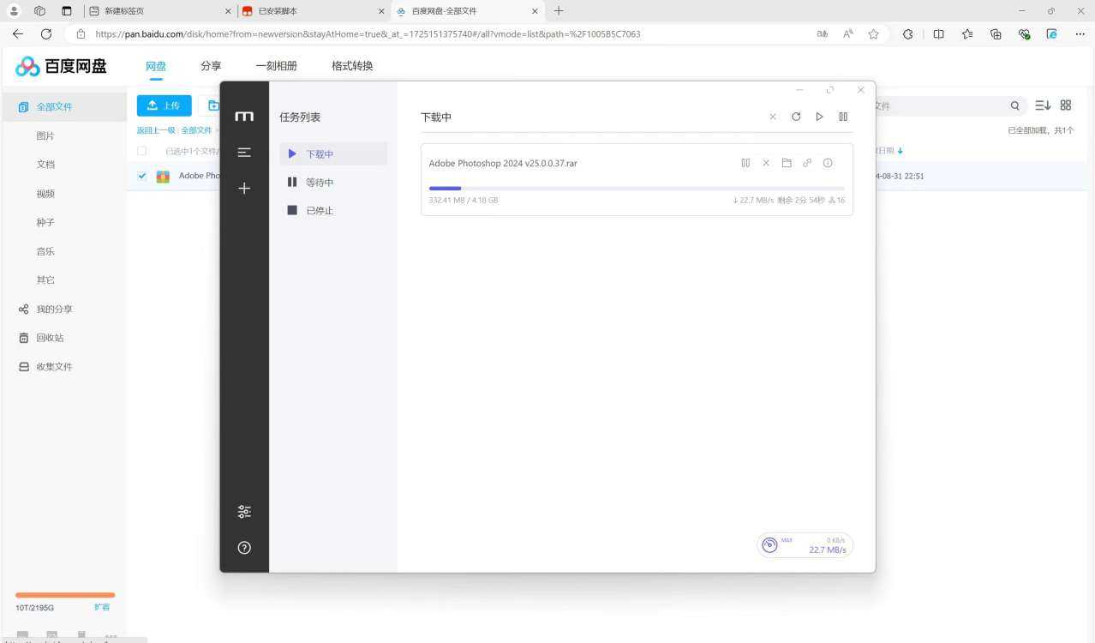Viewport: 1095px width, 643px height.
Task: Open 音乐 category in sidebar
Action: 45,251
